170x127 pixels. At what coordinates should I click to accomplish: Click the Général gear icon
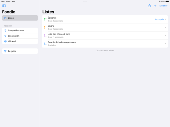(5, 41)
